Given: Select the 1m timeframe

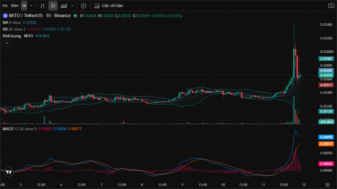Looking at the screenshot, I should point(5,6).
